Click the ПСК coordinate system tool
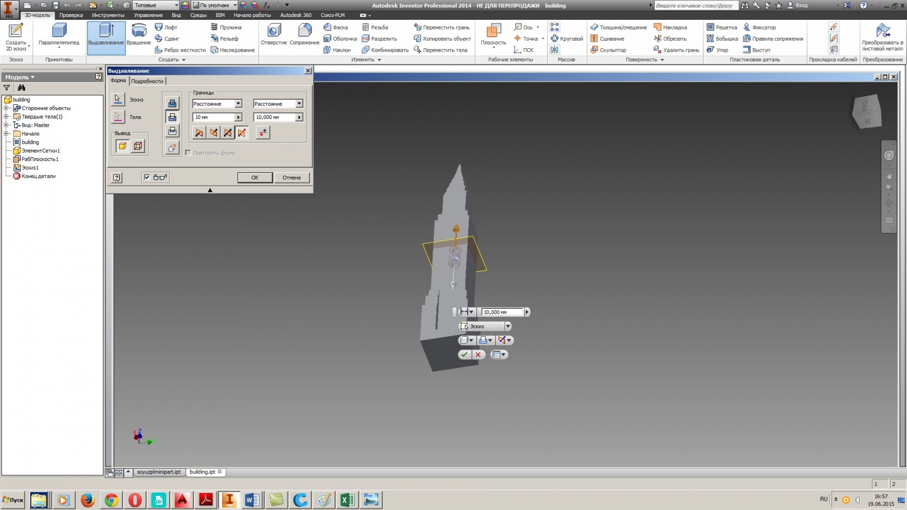907x510 pixels. tap(524, 50)
